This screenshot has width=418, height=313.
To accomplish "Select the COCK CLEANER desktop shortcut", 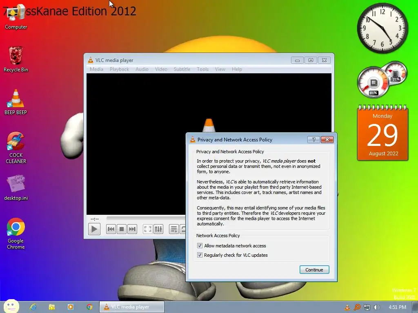I will tap(16, 148).
